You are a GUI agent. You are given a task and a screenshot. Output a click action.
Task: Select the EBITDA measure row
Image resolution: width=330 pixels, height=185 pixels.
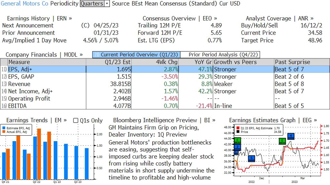tap(165, 106)
